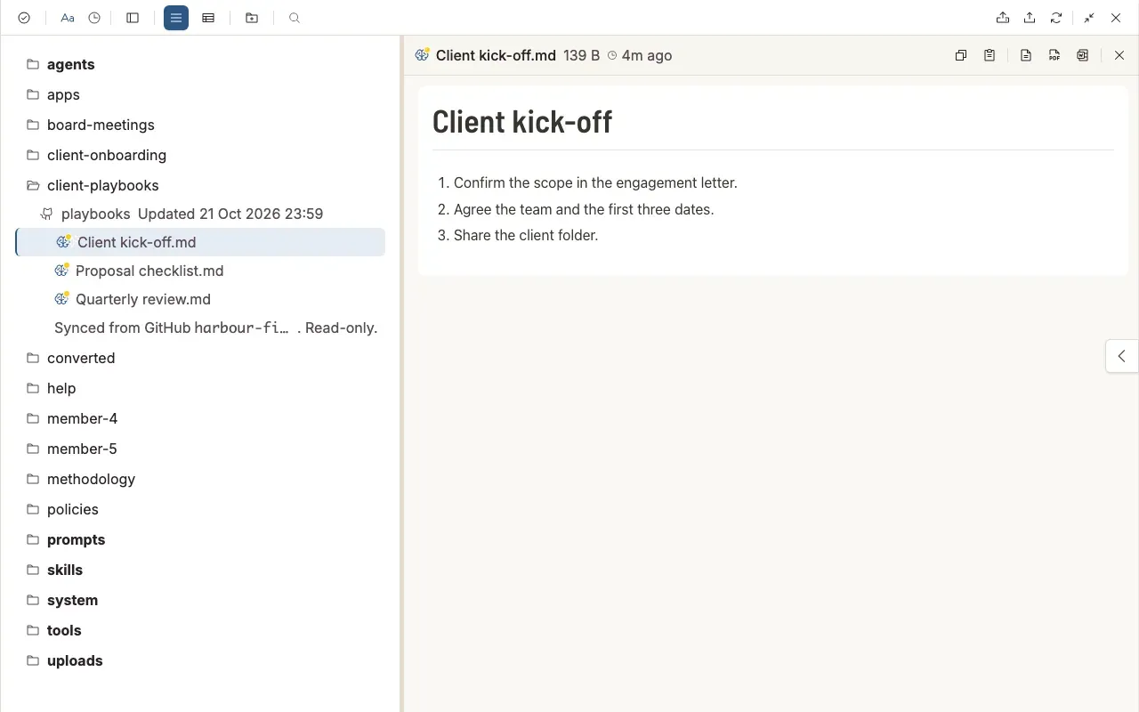Screen dimensions: 1139x712
Task: Expand the client-onboarding folder
Action: click(x=200, y=155)
